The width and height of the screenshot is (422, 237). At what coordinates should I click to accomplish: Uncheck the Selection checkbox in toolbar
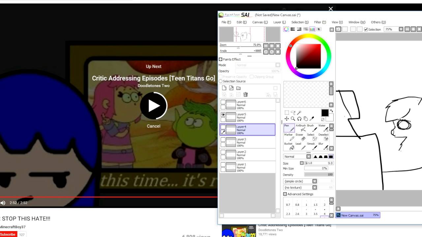[x=366, y=29]
